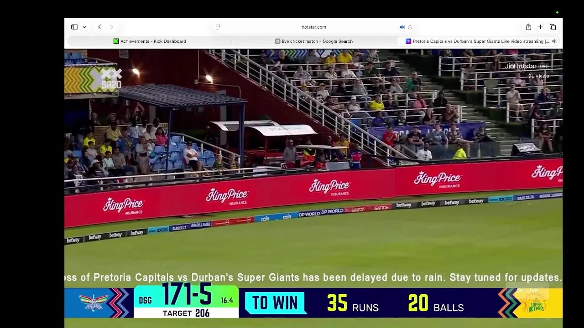The width and height of the screenshot is (584, 328).
Task: Click the rain delay ticker message
Action: (313, 277)
